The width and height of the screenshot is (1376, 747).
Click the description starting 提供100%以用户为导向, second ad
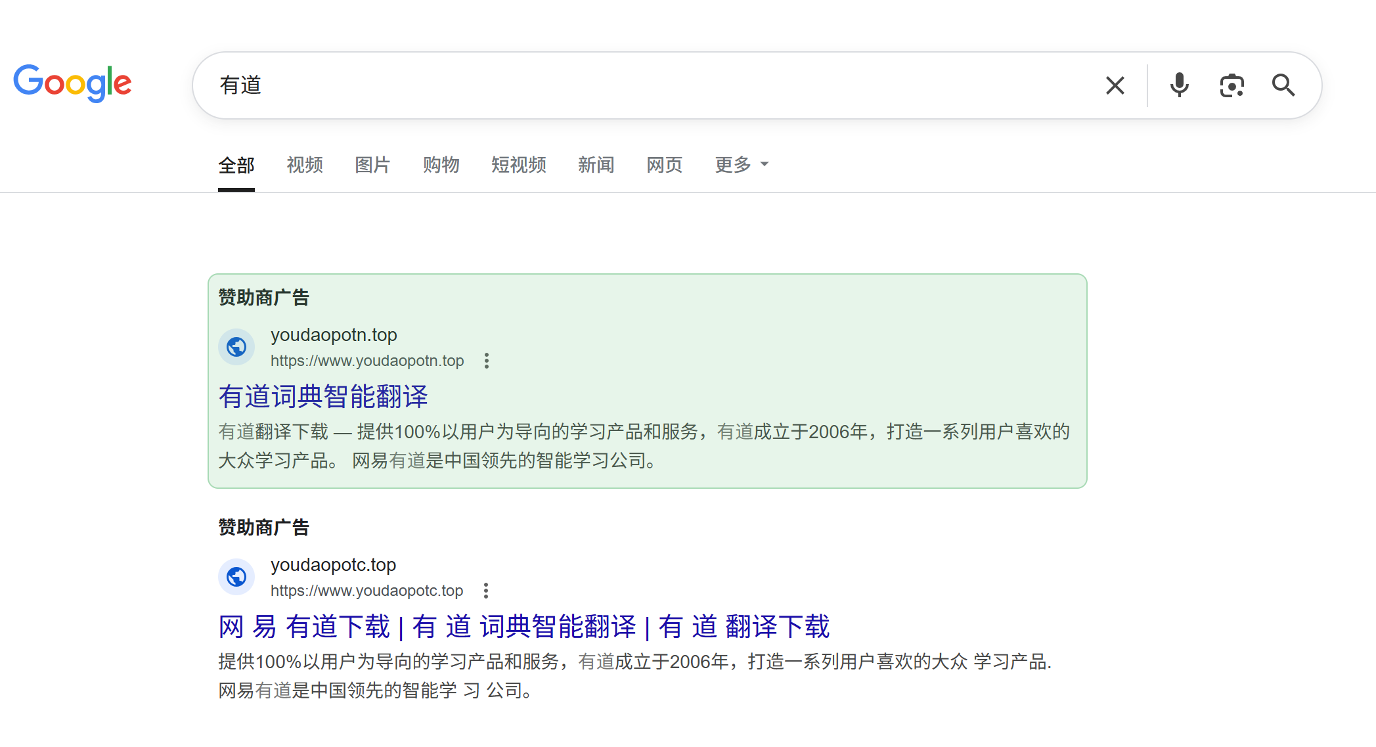tap(635, 676)
